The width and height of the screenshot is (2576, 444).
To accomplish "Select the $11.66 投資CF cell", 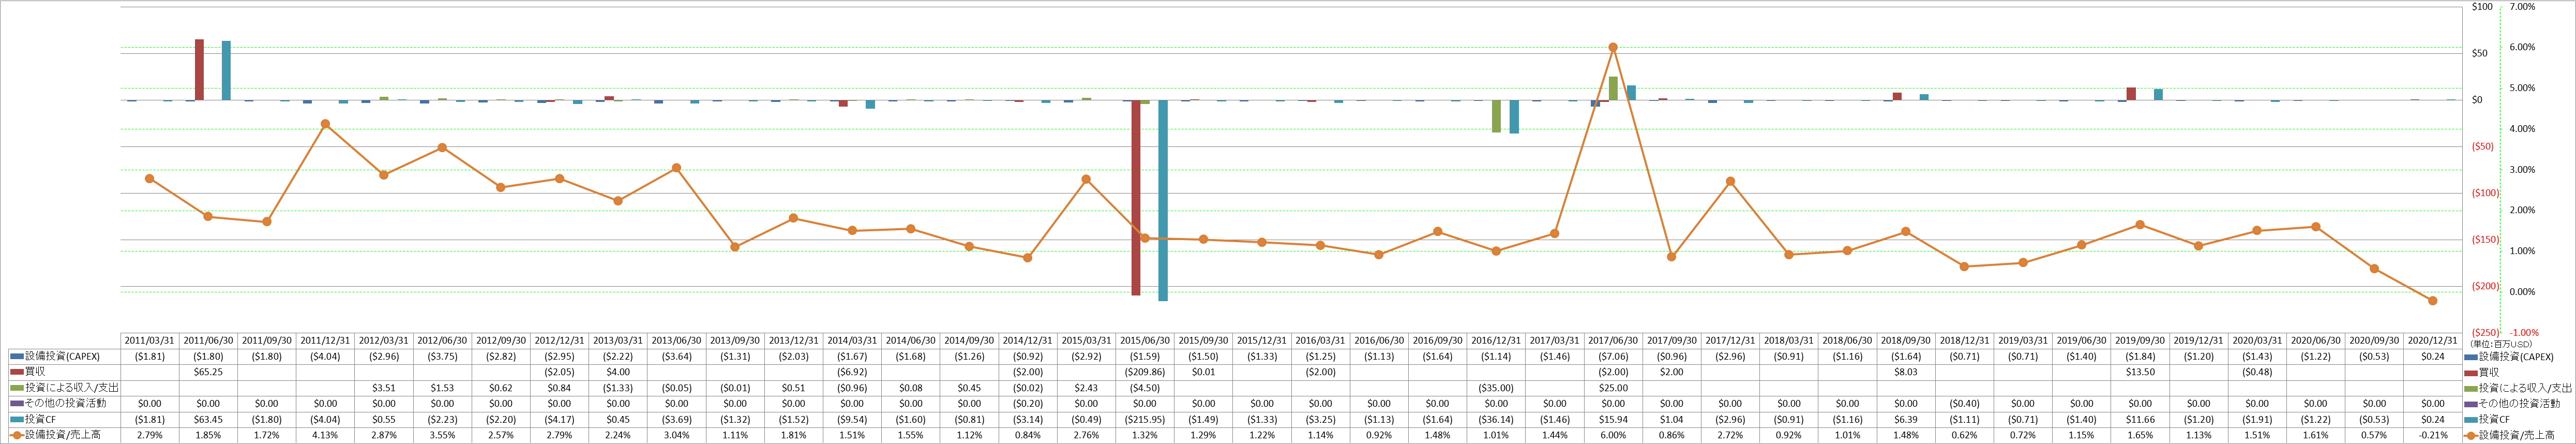I will coord(2140,419).
